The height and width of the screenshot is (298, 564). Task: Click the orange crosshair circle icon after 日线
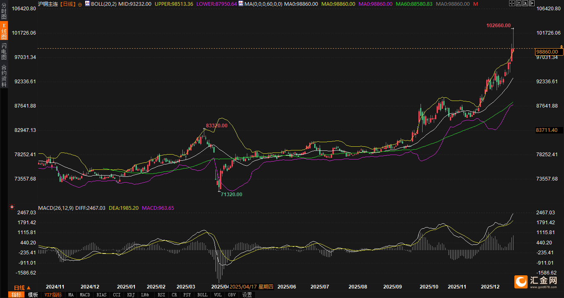[80, 4]
